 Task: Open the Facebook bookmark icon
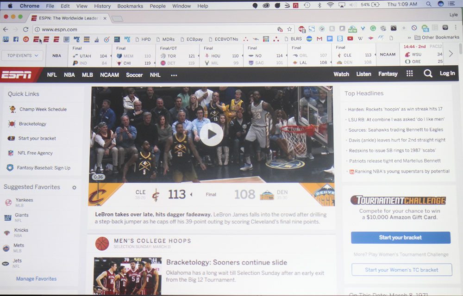click(x=16, y=39)
